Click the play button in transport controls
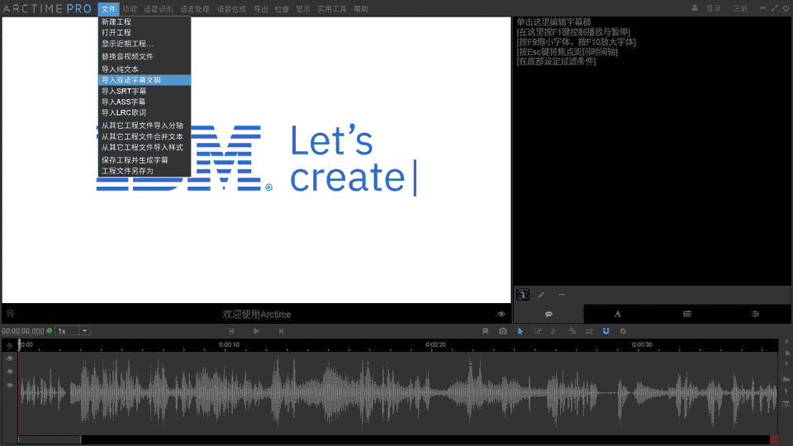Viewport: 793px width, 446px height. (256, 331)
